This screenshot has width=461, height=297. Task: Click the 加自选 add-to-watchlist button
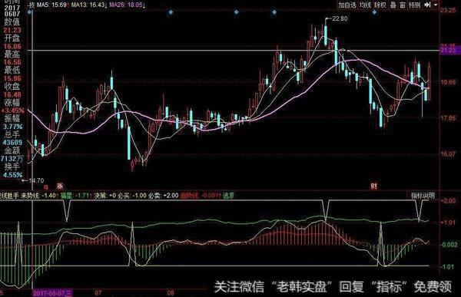[347, 5]
